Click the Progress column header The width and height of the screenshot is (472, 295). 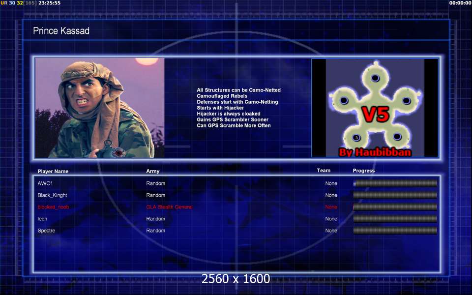364,171
